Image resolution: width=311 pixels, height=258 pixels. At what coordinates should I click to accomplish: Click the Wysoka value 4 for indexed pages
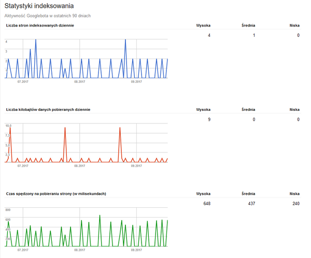[x=209, y=35]
